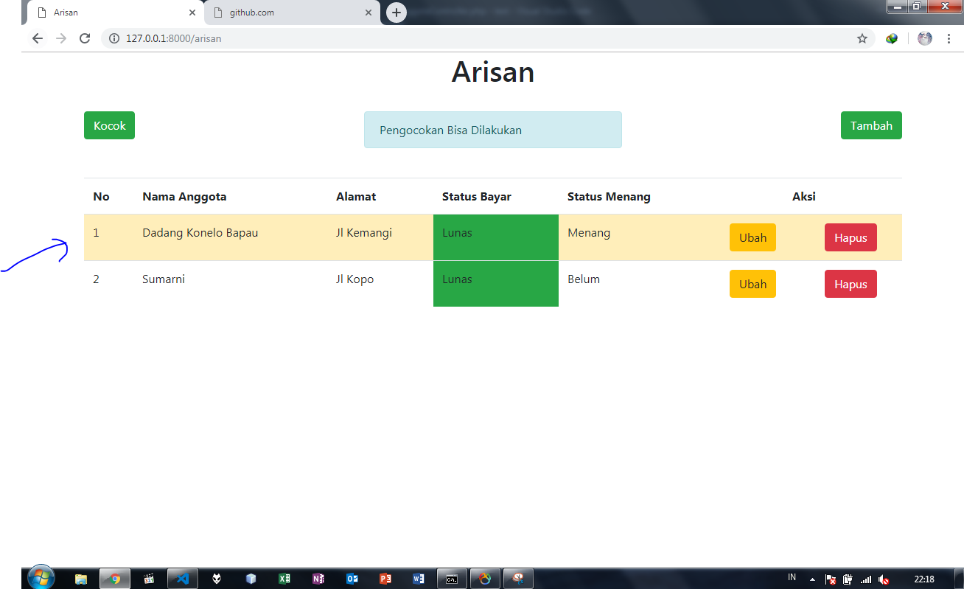Open the Command Prompt taskbar icon
The width and height of the screenshot is (964, 589).
[x=452, y=579]
